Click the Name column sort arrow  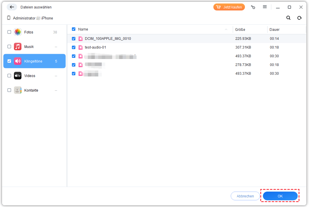pos(226,29)
